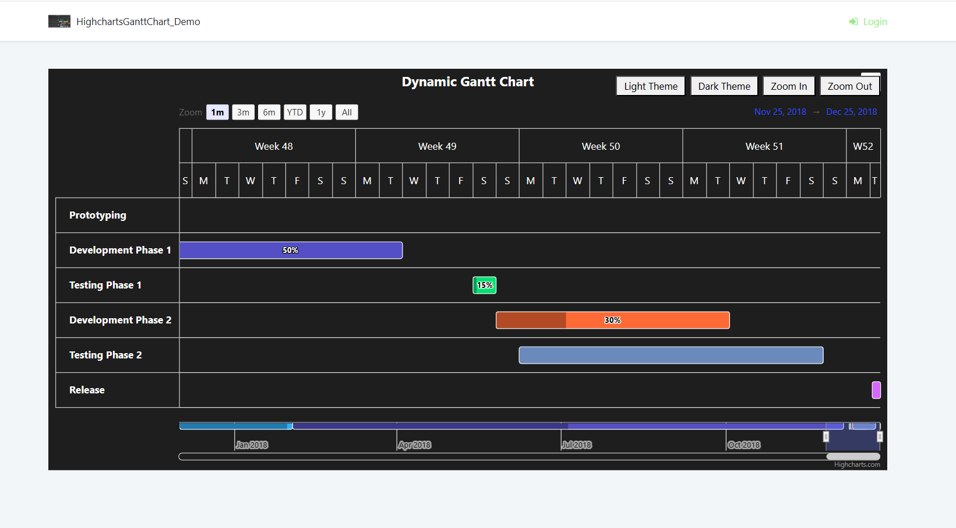The image size is (956, 528).
Task: Enable the YTD zoom preset
Action: click(295, 112)
